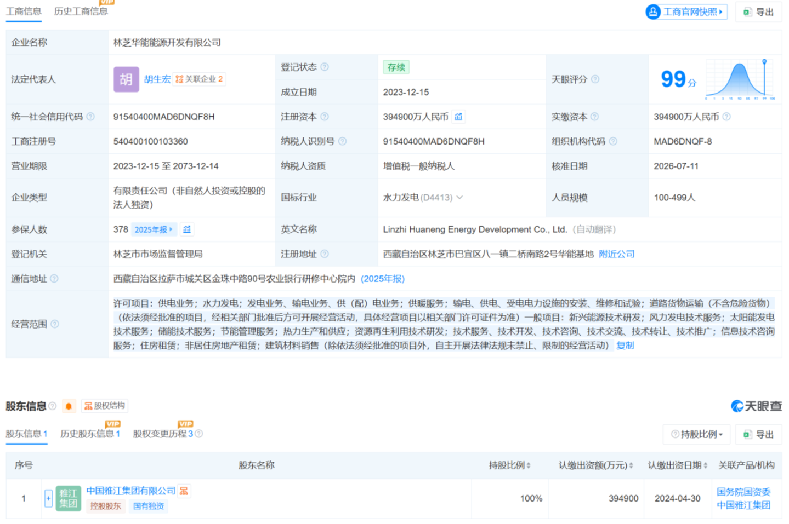Click the top 导出 export button

point(759,11)
